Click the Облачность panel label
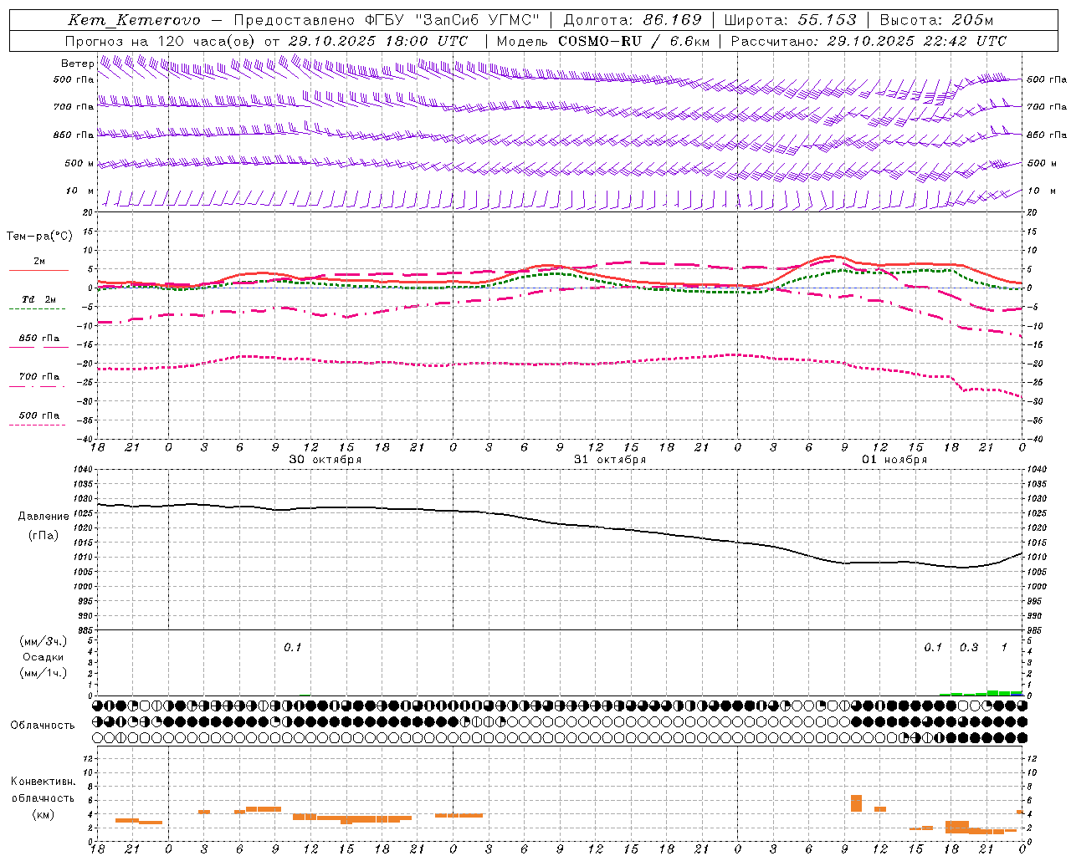This screenshot has height=856, width=1071. click(x=43, y=725)
